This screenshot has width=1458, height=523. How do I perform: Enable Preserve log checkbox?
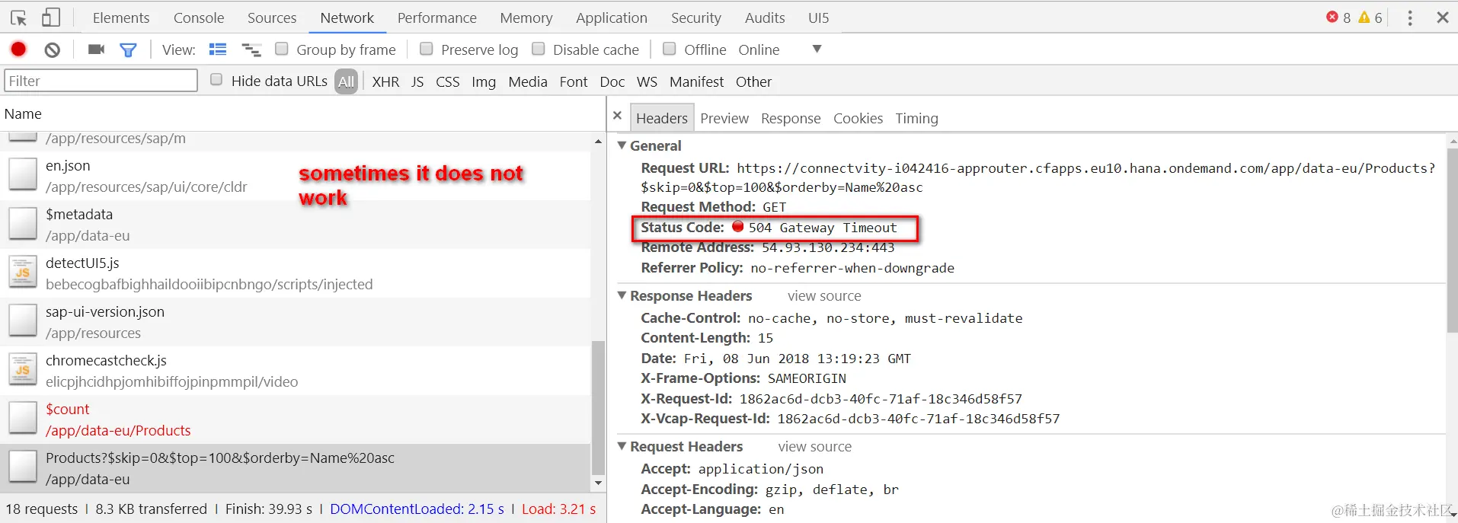click(427, 49)
